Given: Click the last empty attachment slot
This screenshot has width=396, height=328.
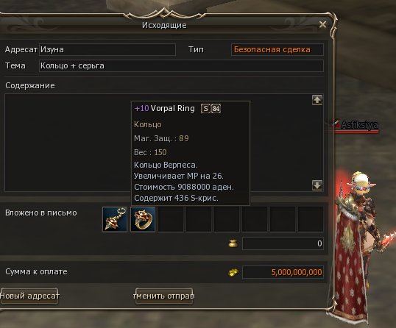Looking at the screenshot, I should click(311, 219).
